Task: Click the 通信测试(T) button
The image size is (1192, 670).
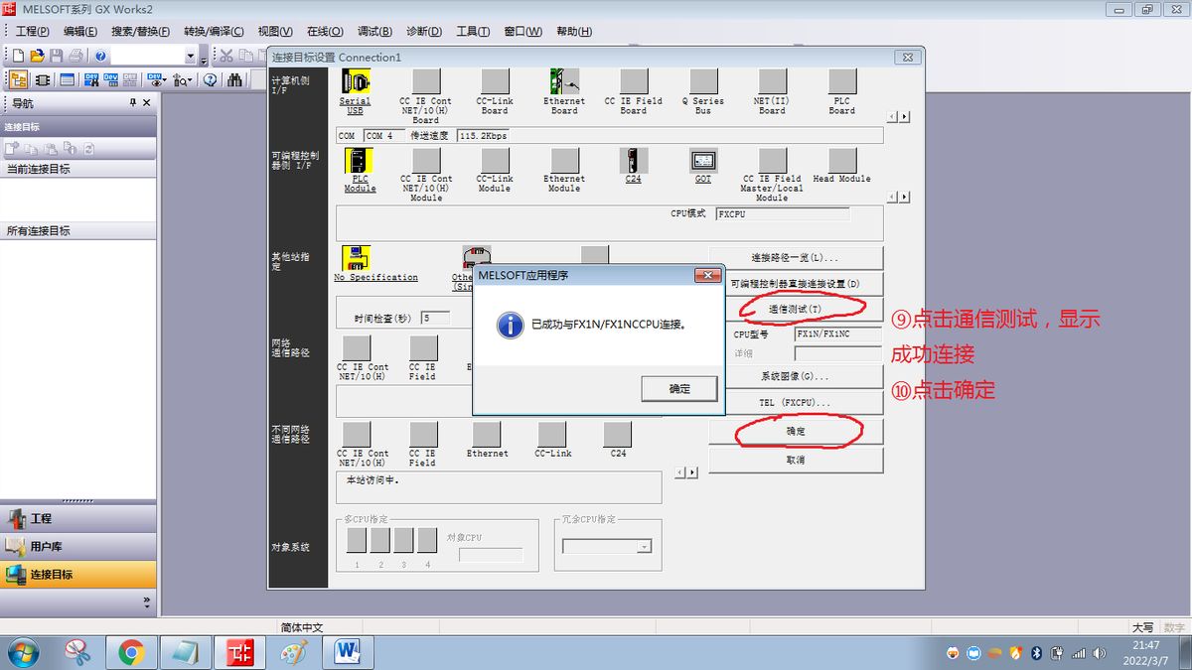Action: coord(796,310)
